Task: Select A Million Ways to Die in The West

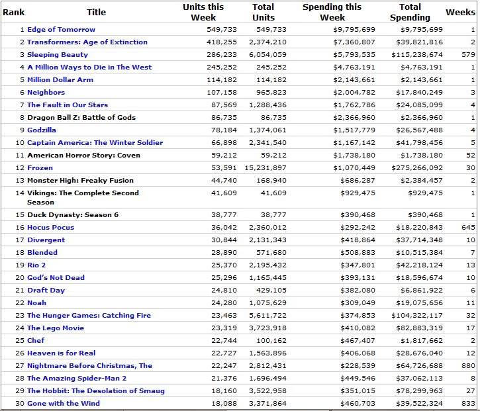Action: pyautogui.click(x=89, y=68)
